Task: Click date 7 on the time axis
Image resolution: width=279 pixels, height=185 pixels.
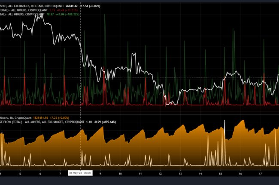Action: [60, 173]
